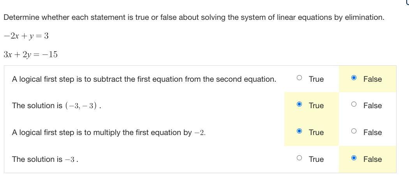The image size is (409, 193).
Task: Mark False radio for multiply by −2 statement
Action: tap(354, 131)
